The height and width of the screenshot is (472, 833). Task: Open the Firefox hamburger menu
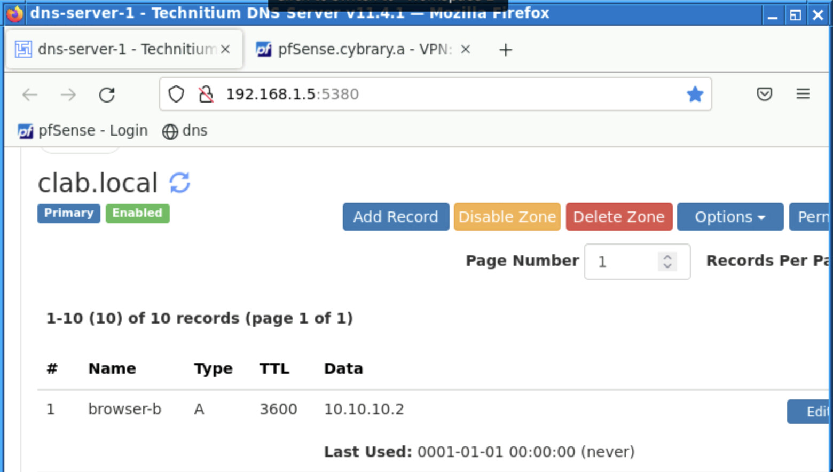click(x=803, y=95)
